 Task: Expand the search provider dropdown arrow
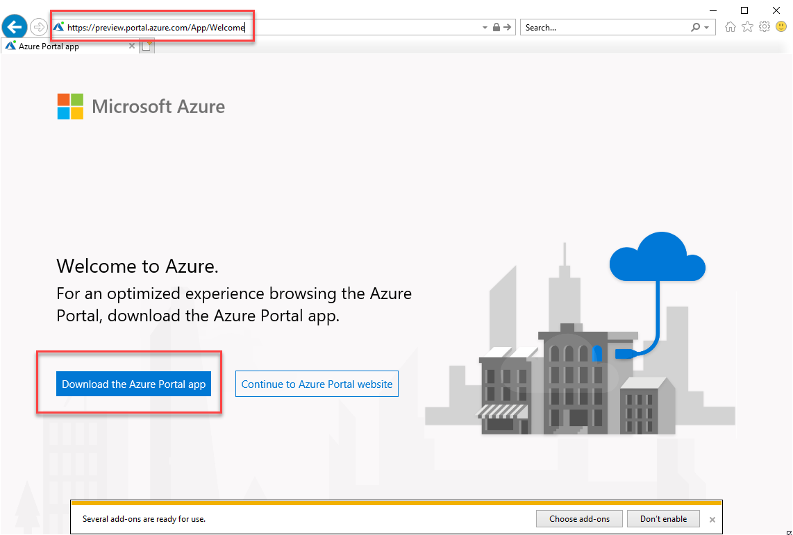(x=706, y=28)
